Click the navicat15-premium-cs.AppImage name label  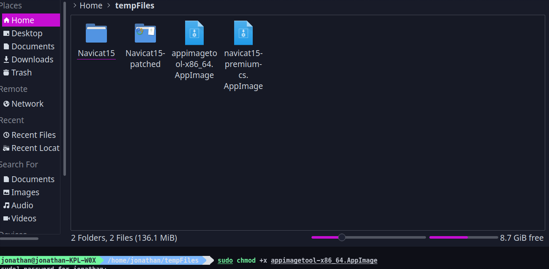pyautogui.click(x=243, y=70)
